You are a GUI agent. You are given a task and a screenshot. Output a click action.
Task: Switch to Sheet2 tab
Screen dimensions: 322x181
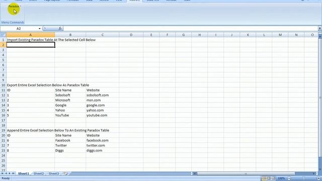39,173
